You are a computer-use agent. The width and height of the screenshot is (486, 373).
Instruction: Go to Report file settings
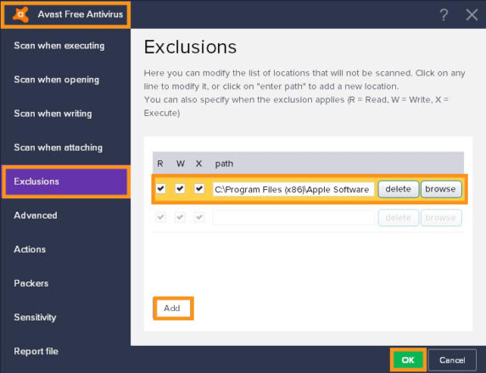pyautogui.click(x=36, y=351)
